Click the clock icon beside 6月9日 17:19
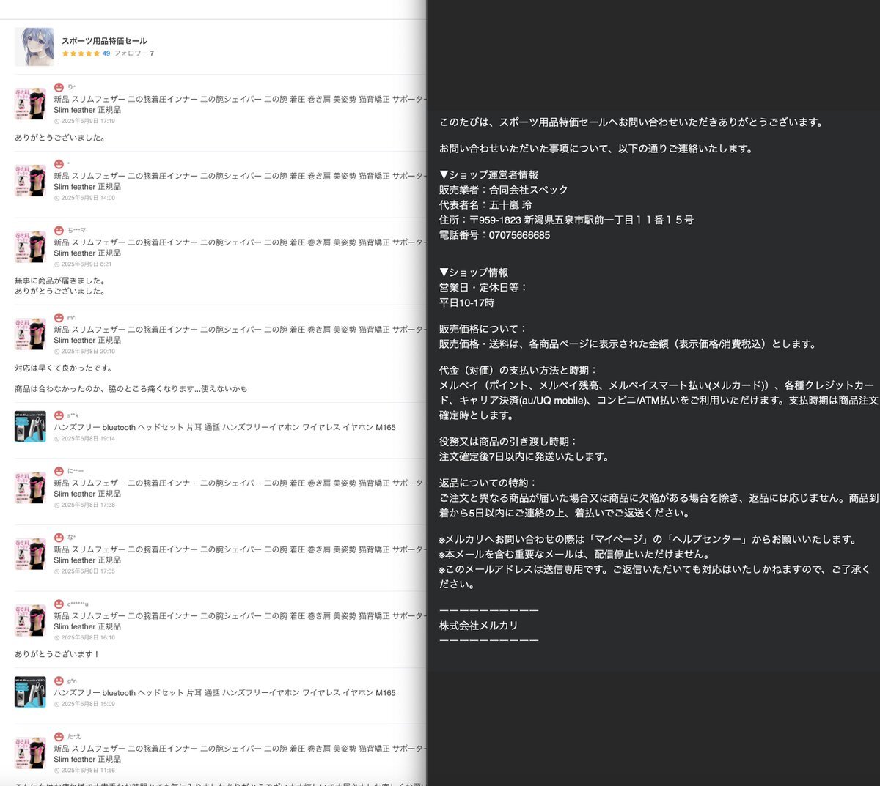 tap(56, 121)
